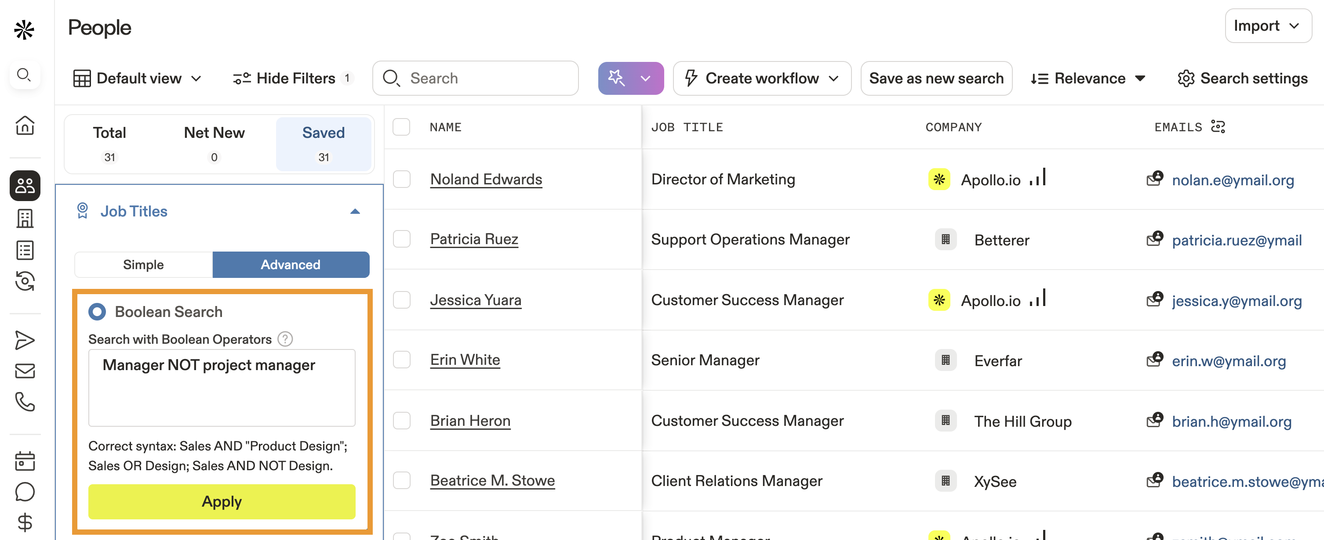The image size is (1324, 540).
Task: Click the Deals dollar icon in sidebar
Action: (x=24, y=522)
